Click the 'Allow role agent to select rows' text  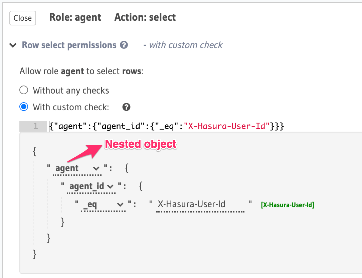click(81, 71)
